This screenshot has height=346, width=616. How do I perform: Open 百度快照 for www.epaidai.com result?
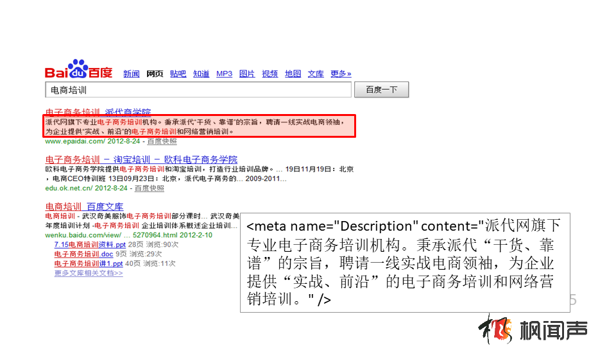click(x=162, y=141)
